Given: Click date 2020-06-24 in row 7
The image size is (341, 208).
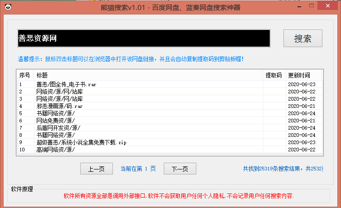Looking at the screenshot, I should point(302,128).
